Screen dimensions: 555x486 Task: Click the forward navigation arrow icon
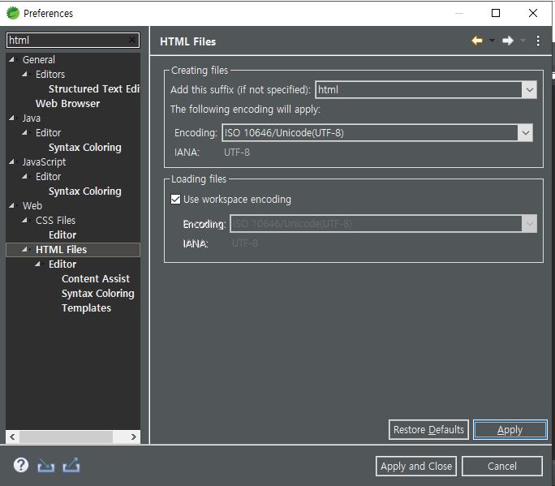click(x=508, y=41)
